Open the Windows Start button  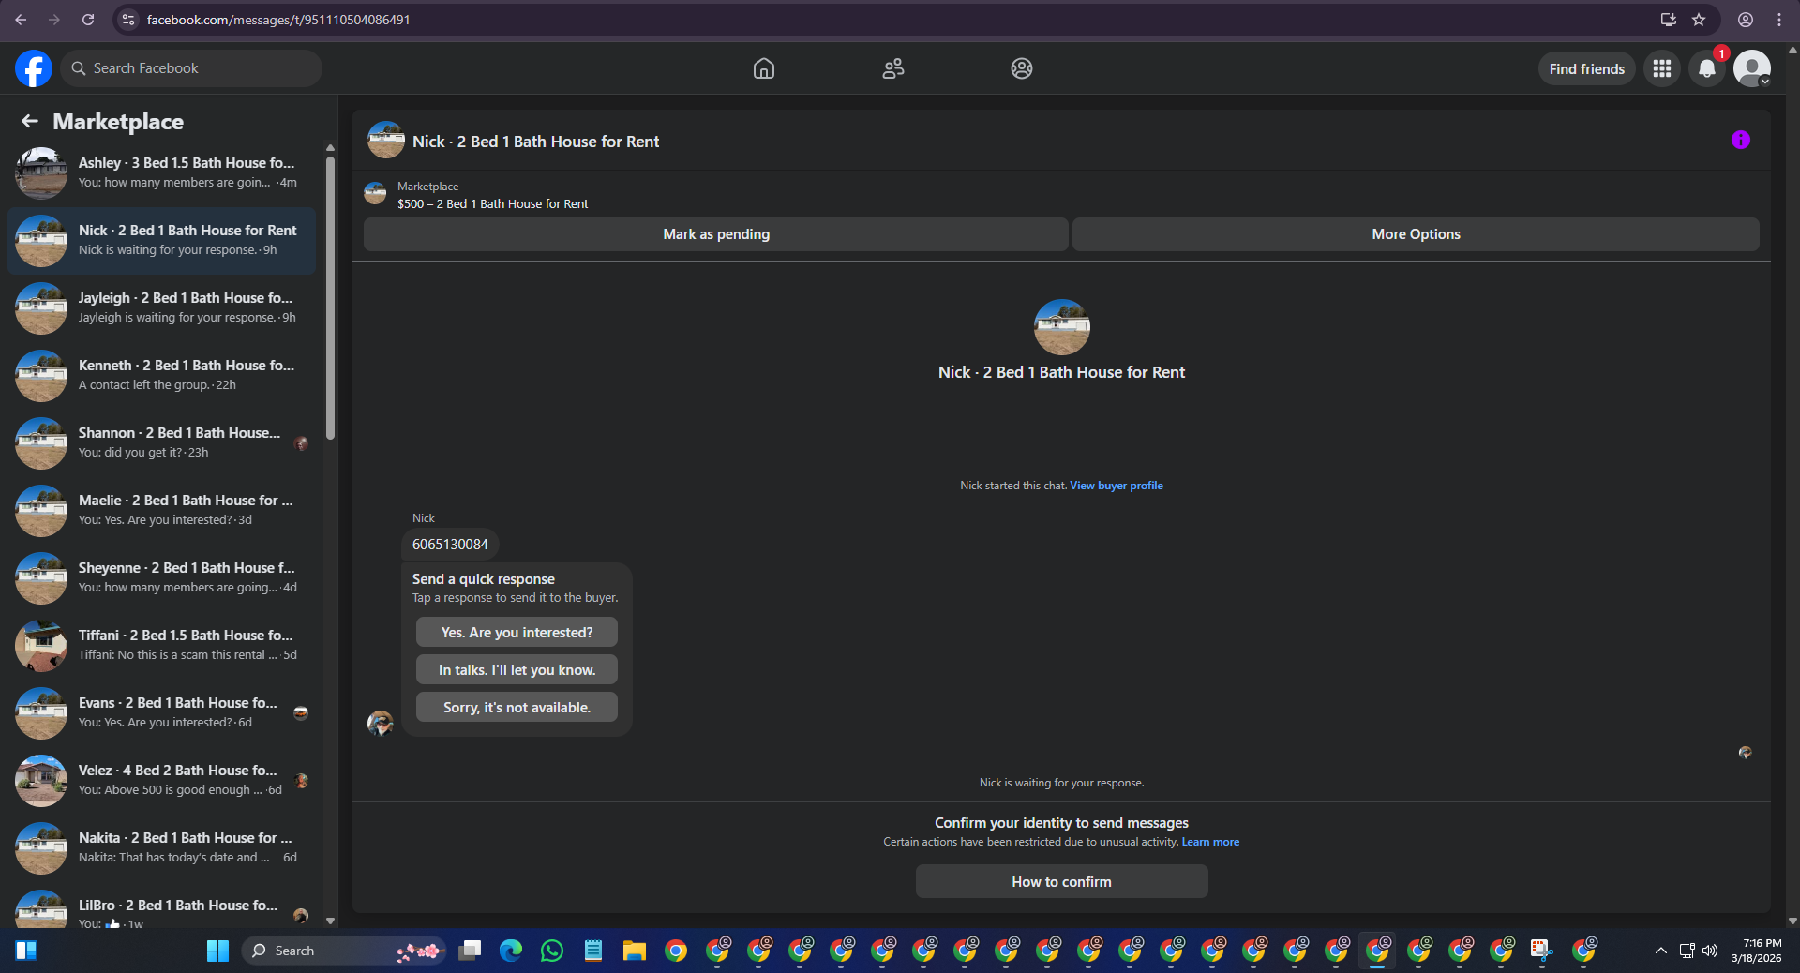tap(217, 951)
